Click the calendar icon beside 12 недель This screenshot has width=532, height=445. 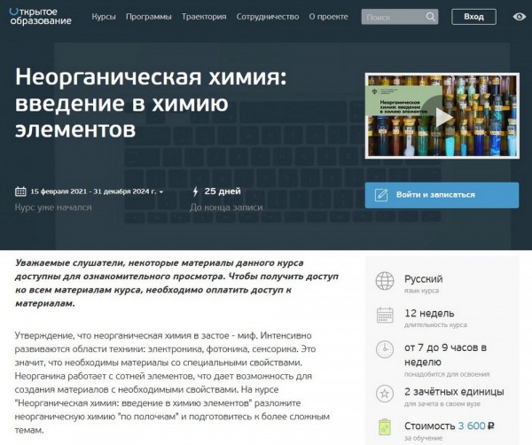point(385,315)
